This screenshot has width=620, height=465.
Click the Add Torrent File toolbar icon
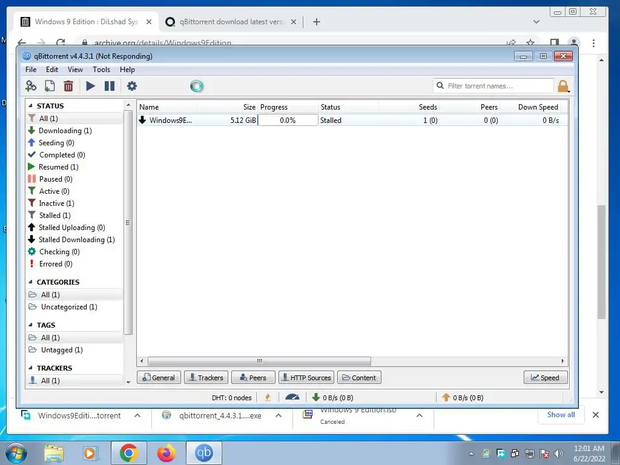pyautogui.click(x=50, y=86)
